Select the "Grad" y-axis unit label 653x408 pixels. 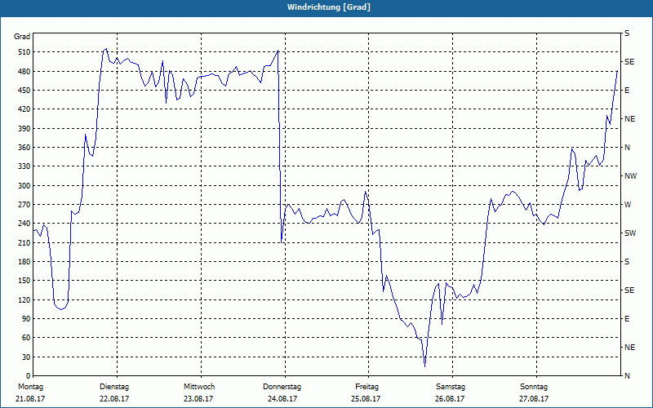(x=22, y=37)
